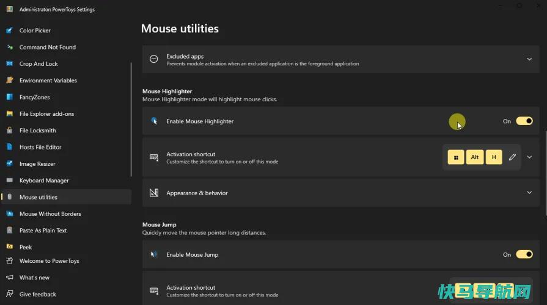Click the main settings page scrollbar
Image resolution: width=547 pixels, height=305 pixels.
546,173
